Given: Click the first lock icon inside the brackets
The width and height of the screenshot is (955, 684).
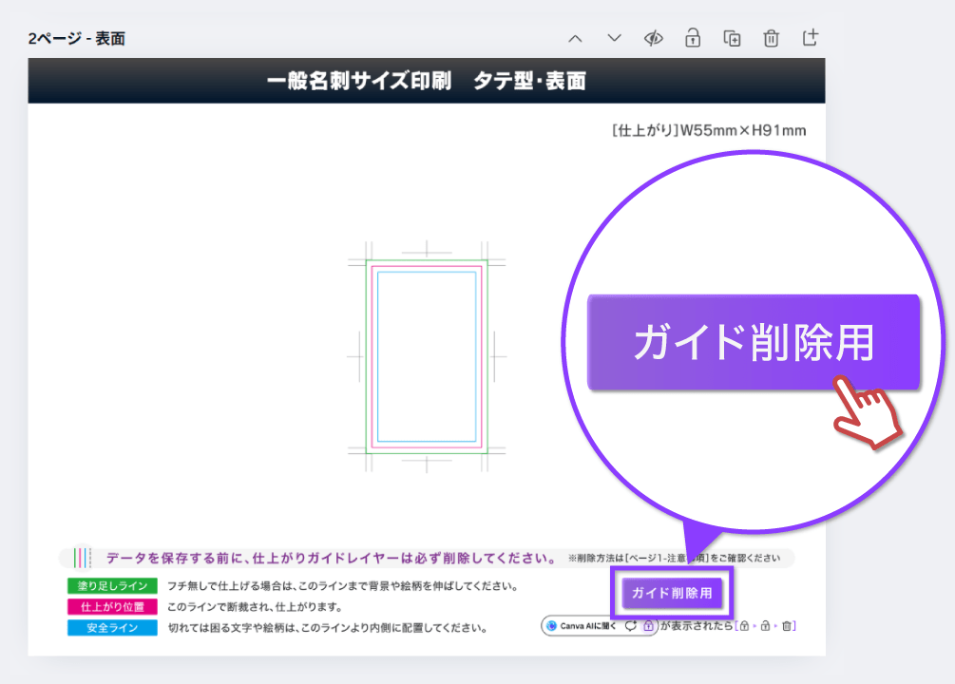Looking at the screenshot, I should tap(744, 626).
